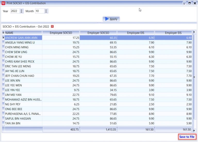
Task: Decrease the Year value with the down spinner
Action: (x=21, y=12)
